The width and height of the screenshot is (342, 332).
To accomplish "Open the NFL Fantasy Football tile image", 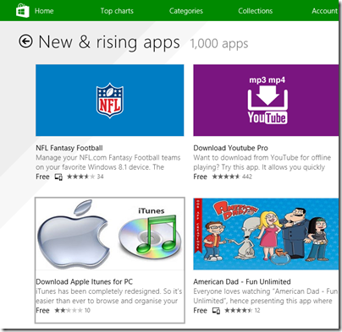I will point(110,101).
